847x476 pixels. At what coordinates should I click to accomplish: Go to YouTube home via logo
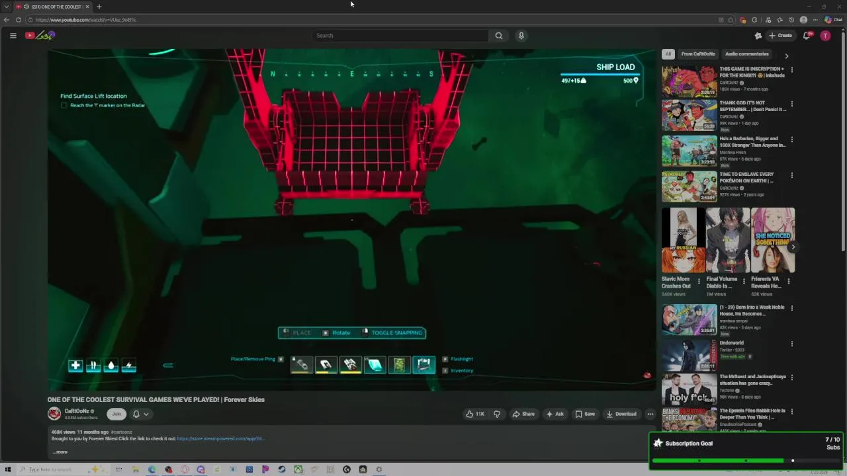click(40, 36)
